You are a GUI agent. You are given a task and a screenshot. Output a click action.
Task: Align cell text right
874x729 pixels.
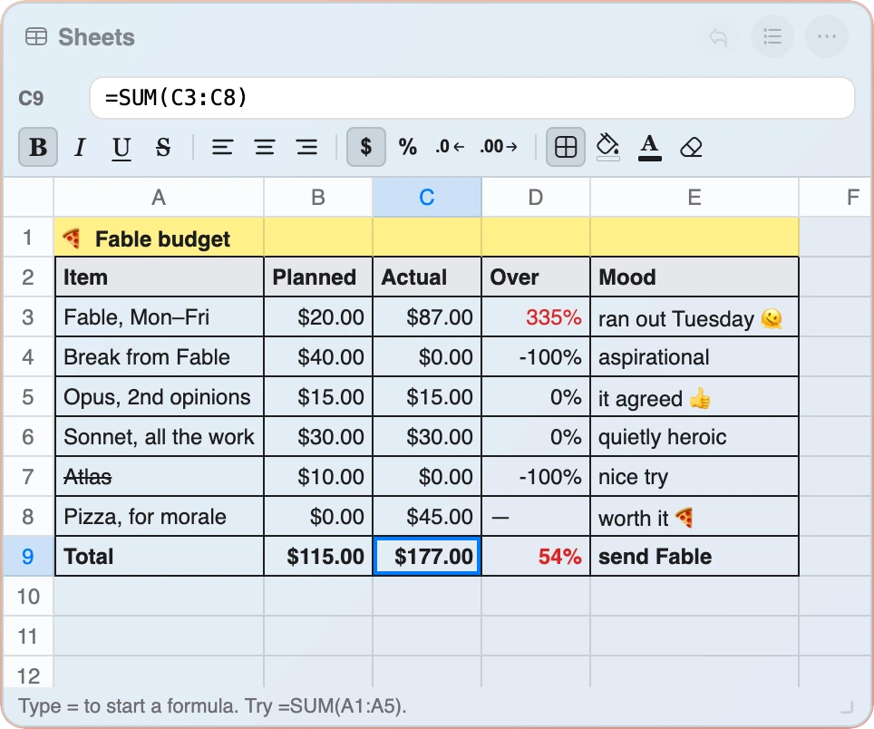pyautogui.click(x=306, y=147)
